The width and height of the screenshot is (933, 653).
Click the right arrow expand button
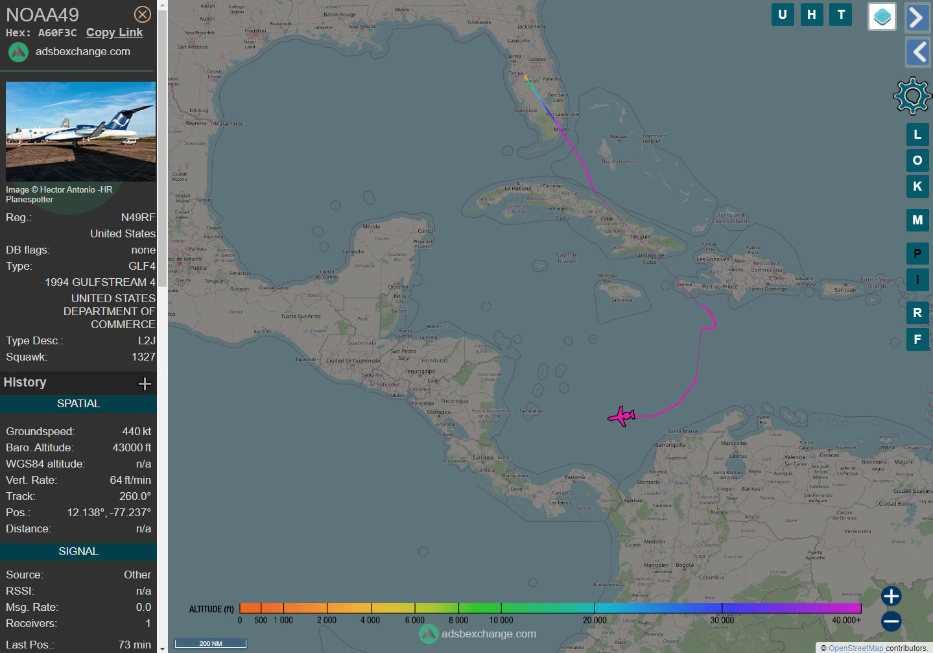(917, 18)
